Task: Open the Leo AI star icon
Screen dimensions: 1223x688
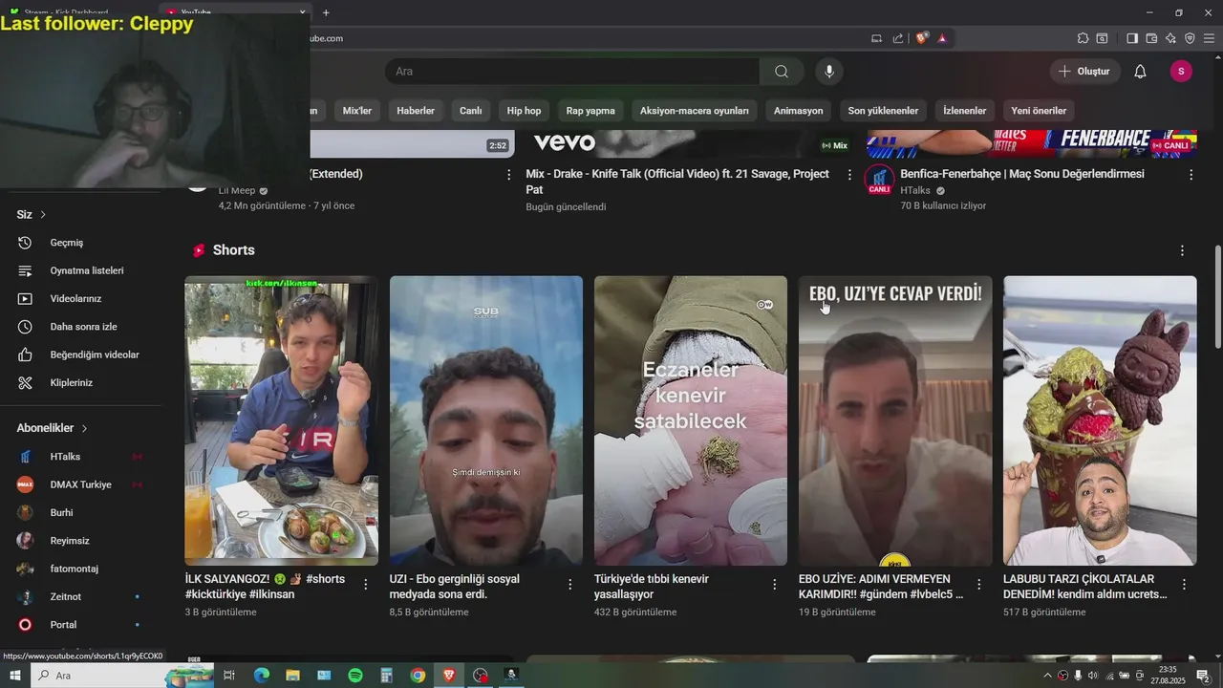Action: [1170, 38]
